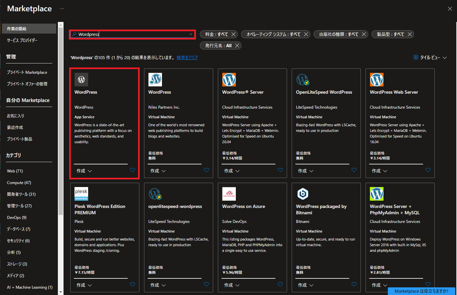
Task: Open プライベート オファーの管理
Action: [x=27, y=84]
